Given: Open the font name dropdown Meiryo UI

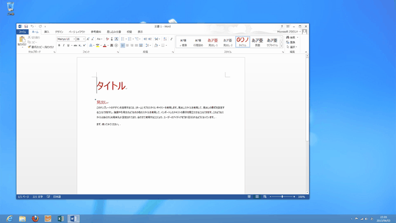Looking at the screenshot, I should click(74, 39).
